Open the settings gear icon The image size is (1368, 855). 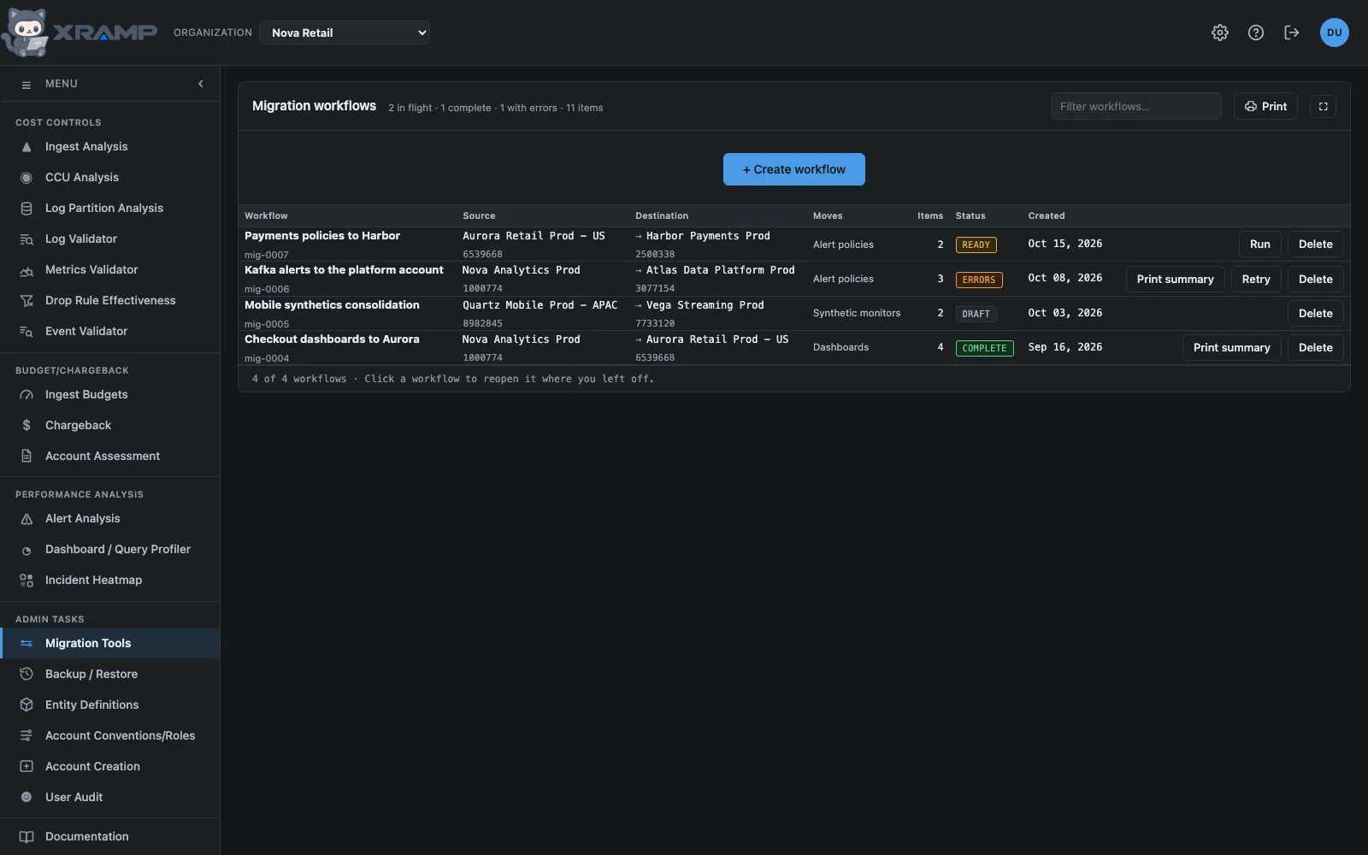(1220, 32)
